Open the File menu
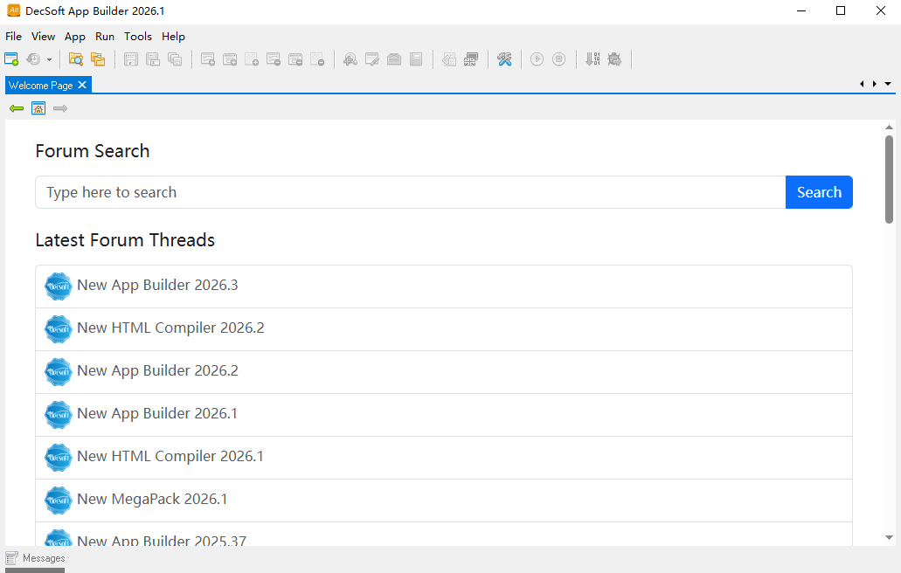The width and height of the screenshot is (901, 573). click(13, 37)
